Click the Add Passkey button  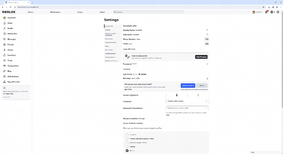click(x=201, y=57)
